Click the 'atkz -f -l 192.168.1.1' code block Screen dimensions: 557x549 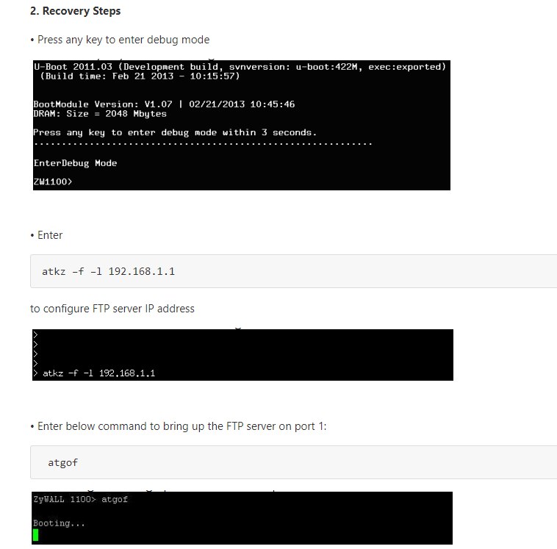(293, 271)
